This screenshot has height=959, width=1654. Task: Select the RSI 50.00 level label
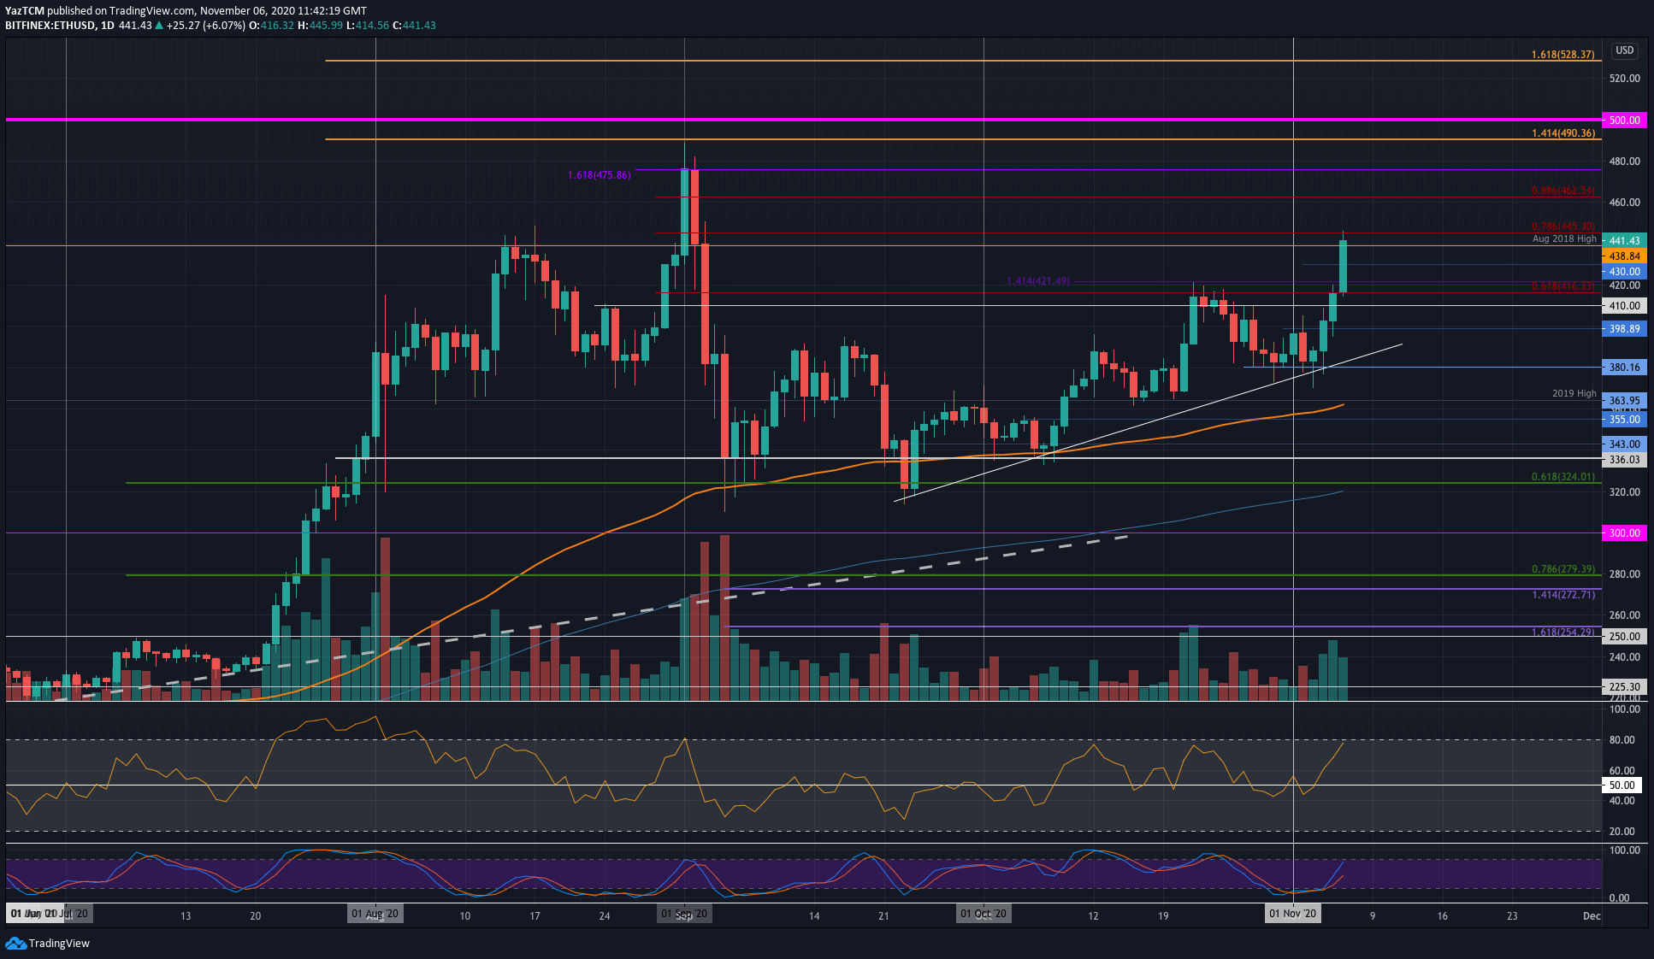pyautogui.click(x=1622, y=785)
